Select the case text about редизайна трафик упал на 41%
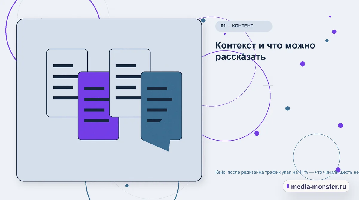The width and height of the screenshot is (359, 200). coord(287,172)
